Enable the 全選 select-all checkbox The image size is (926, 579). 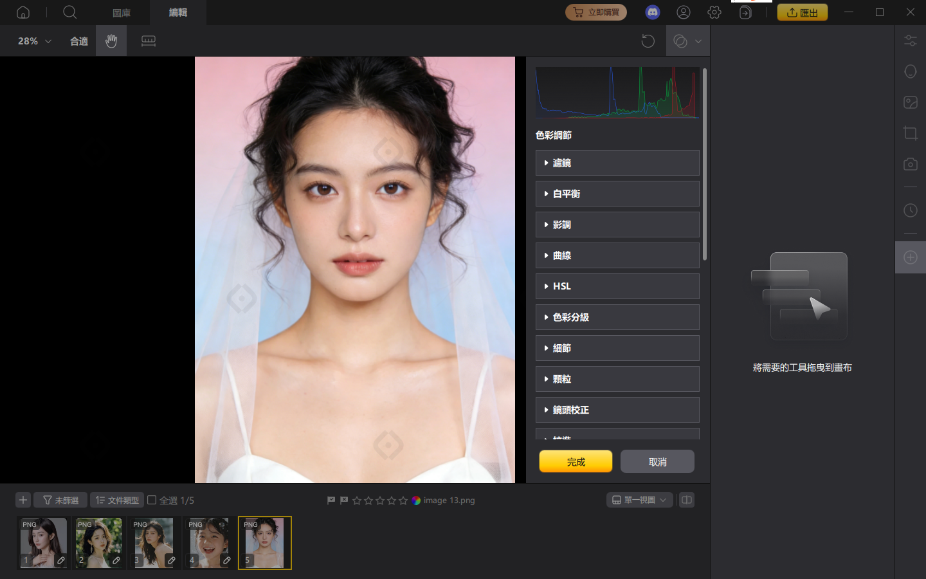point(151,500)
